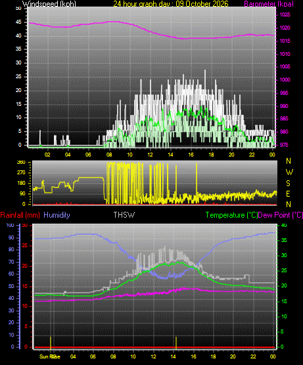Click hour 22 under the windspeed chart

pyautogui.click(x=252, y=155)
